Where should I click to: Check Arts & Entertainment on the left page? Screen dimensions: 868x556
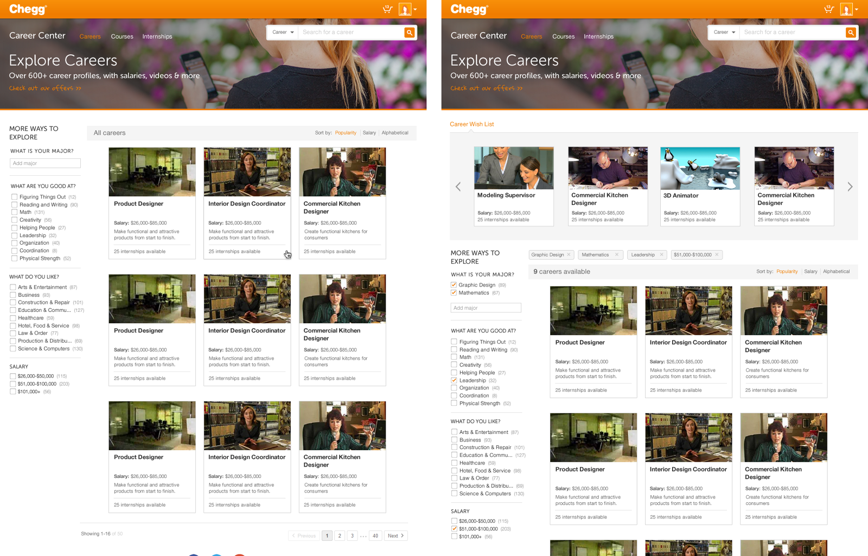point(12,287)
